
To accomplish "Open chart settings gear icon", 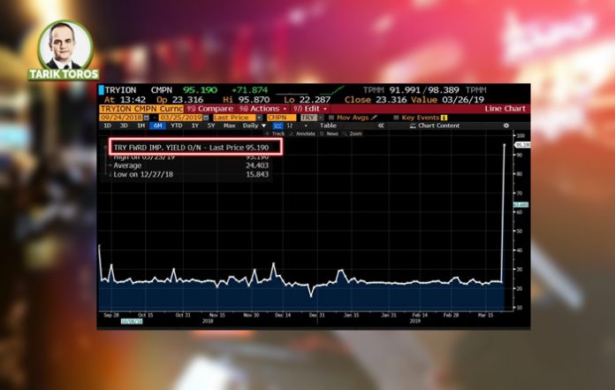I will 506,126.
